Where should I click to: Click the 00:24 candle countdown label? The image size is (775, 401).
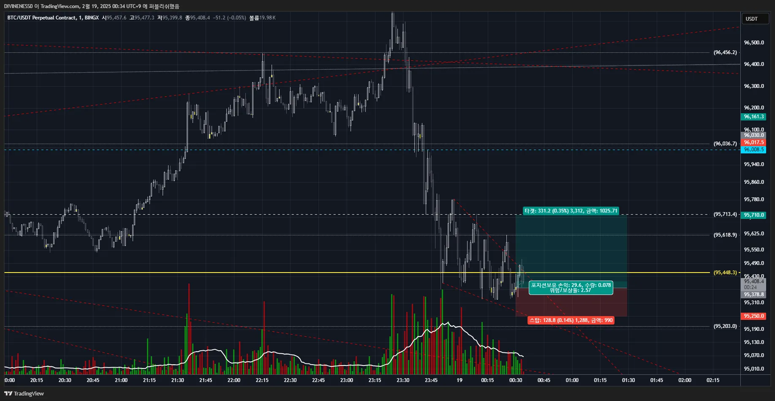751,287
